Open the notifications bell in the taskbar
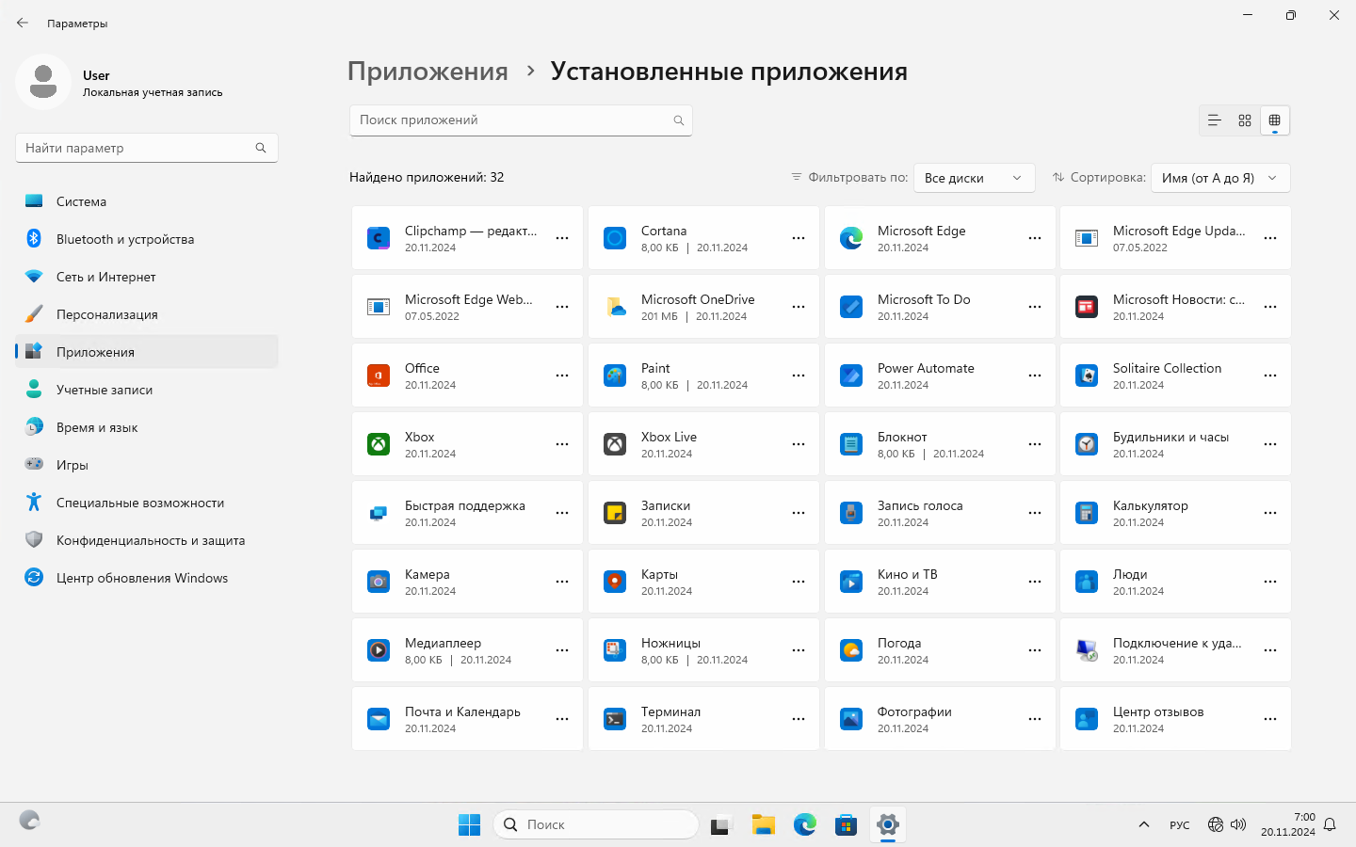1356x847 pixels. coord(1330,824)
